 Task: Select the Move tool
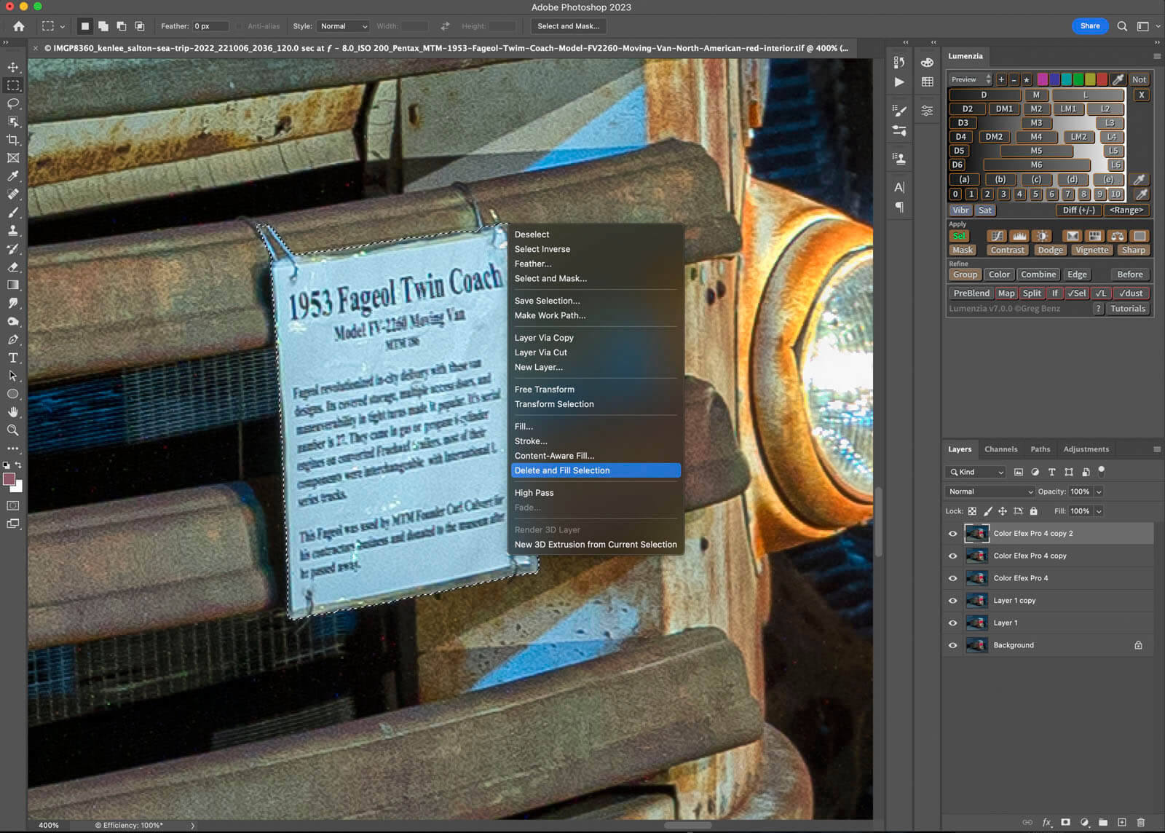click(13, 67)
